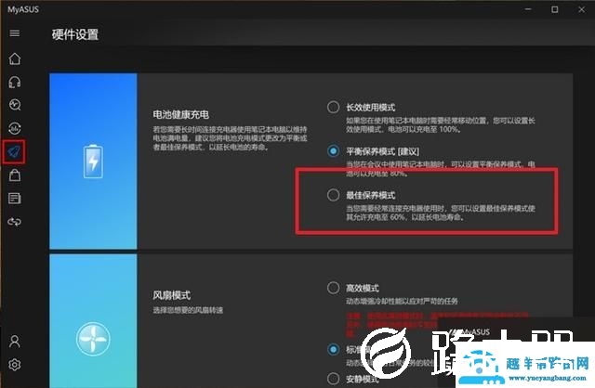Select the 最佳保养模式 radio button

333,195
